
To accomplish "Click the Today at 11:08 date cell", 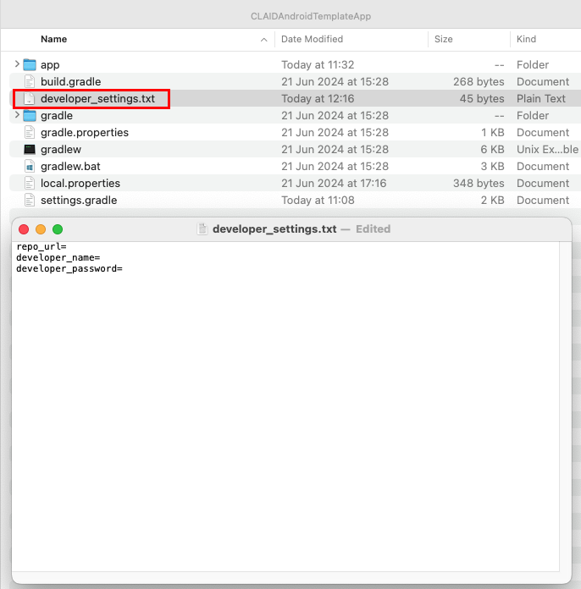I will 318,200.
